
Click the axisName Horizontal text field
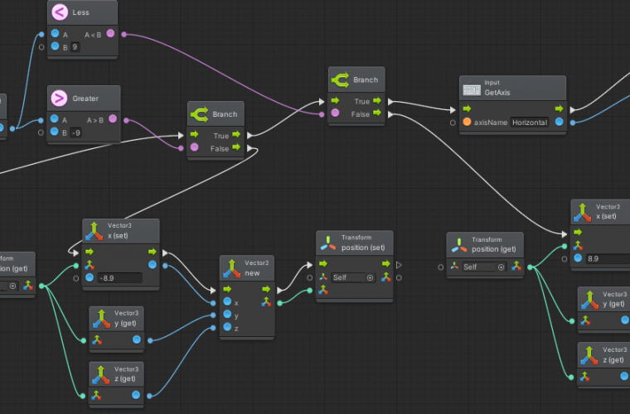tap(530, 123)
